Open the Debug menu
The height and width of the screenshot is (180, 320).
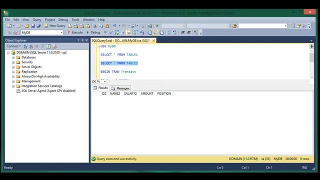click(63, 20)
